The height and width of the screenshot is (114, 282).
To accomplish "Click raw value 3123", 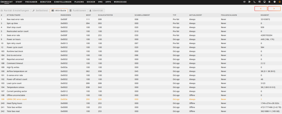I will [x=263, y=83].
